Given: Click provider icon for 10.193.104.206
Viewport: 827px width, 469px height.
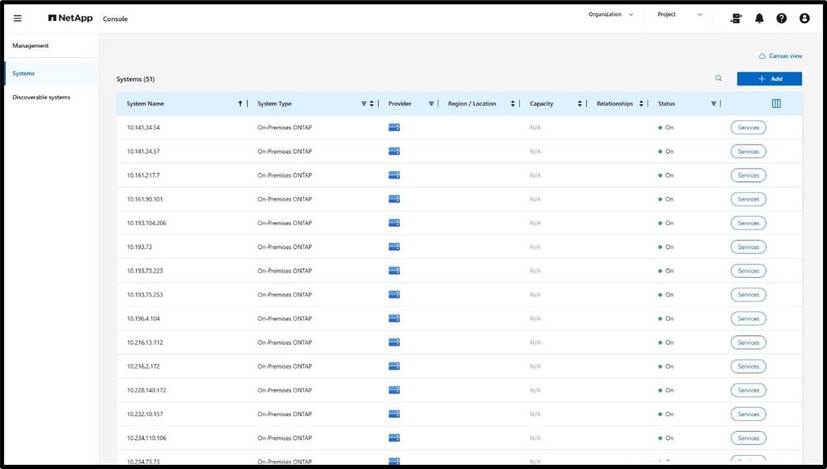Looking at the screenshot, I should (394, 223).
